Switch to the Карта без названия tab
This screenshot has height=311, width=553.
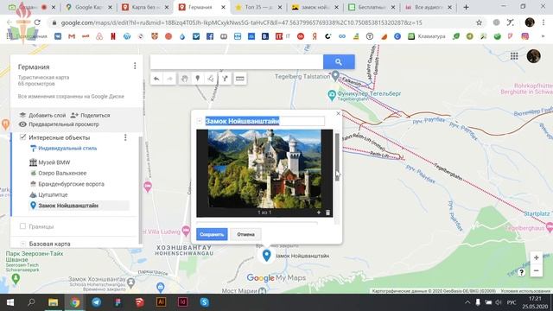pos(145,7)
